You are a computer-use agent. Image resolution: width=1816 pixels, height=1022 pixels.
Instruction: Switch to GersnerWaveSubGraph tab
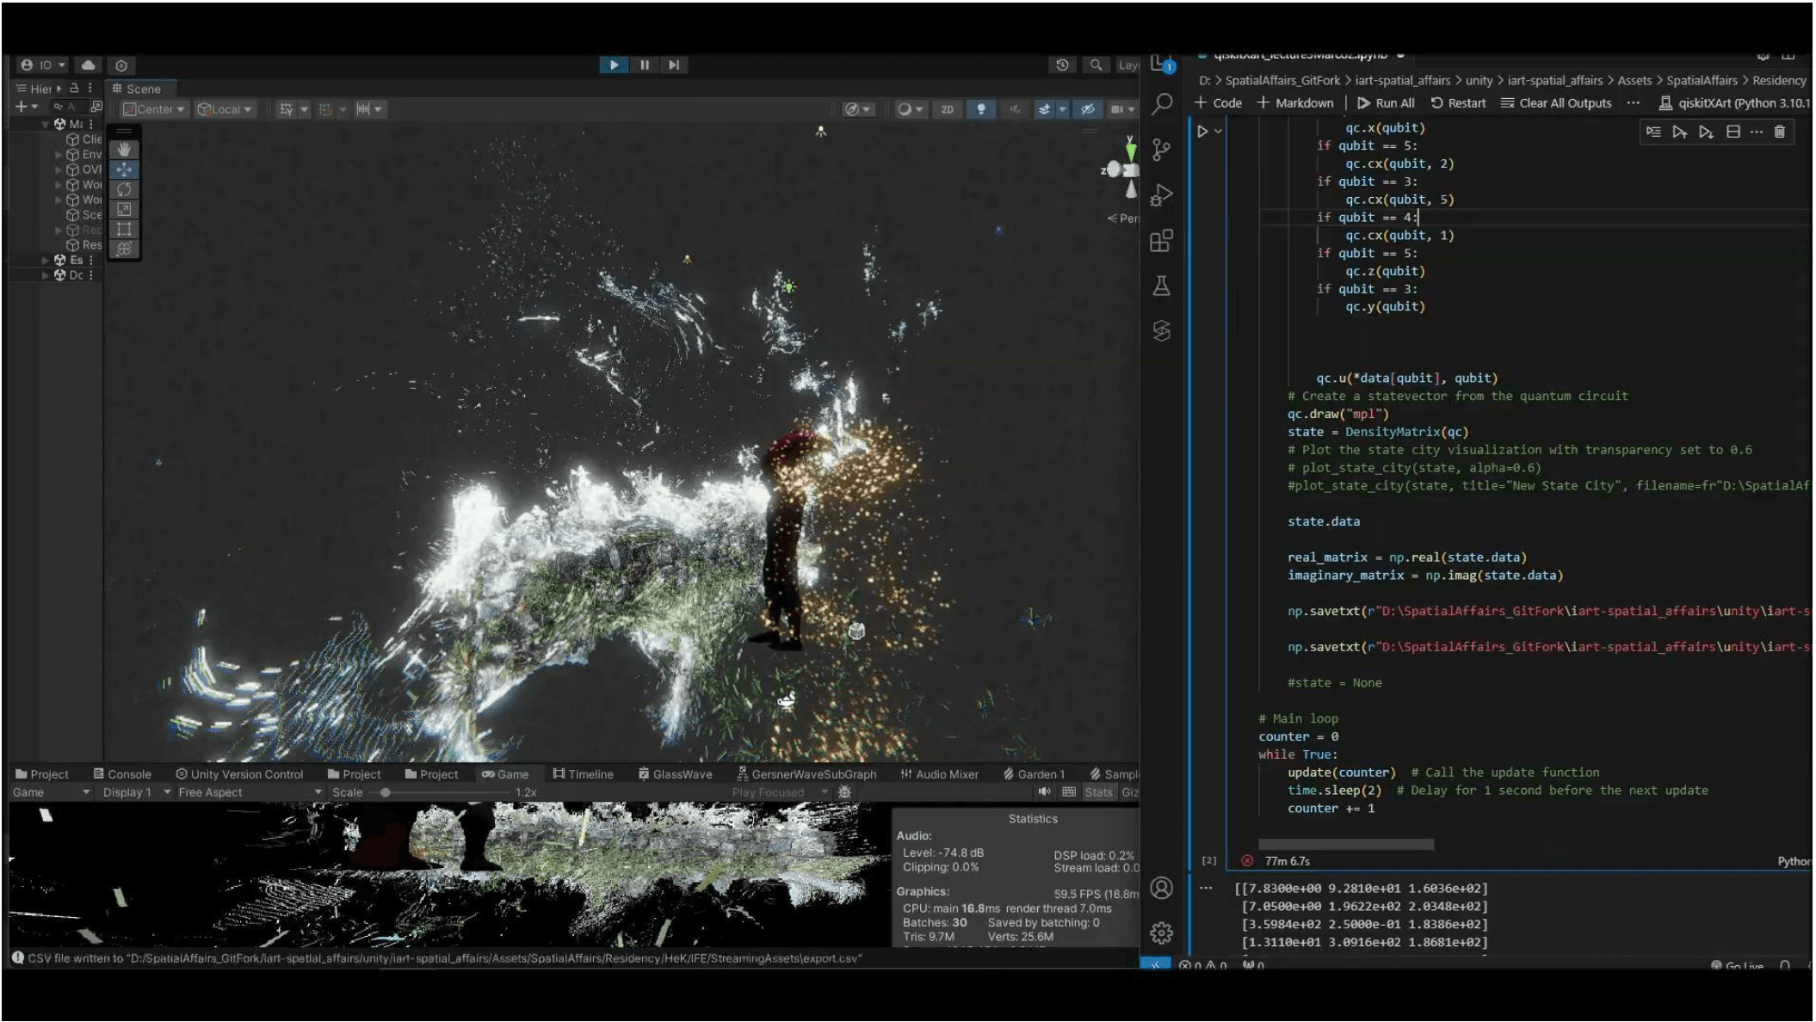pos(806,774)
